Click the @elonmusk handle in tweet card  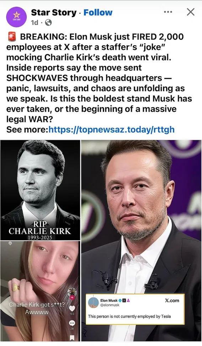[110, 305]
